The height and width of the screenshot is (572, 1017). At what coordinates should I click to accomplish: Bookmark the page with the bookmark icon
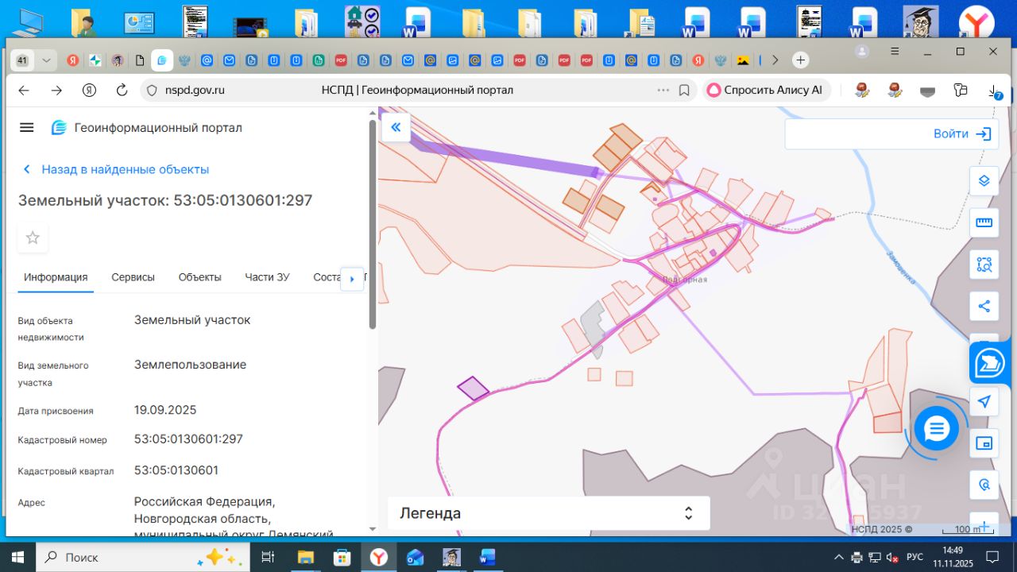pos(684,91)
